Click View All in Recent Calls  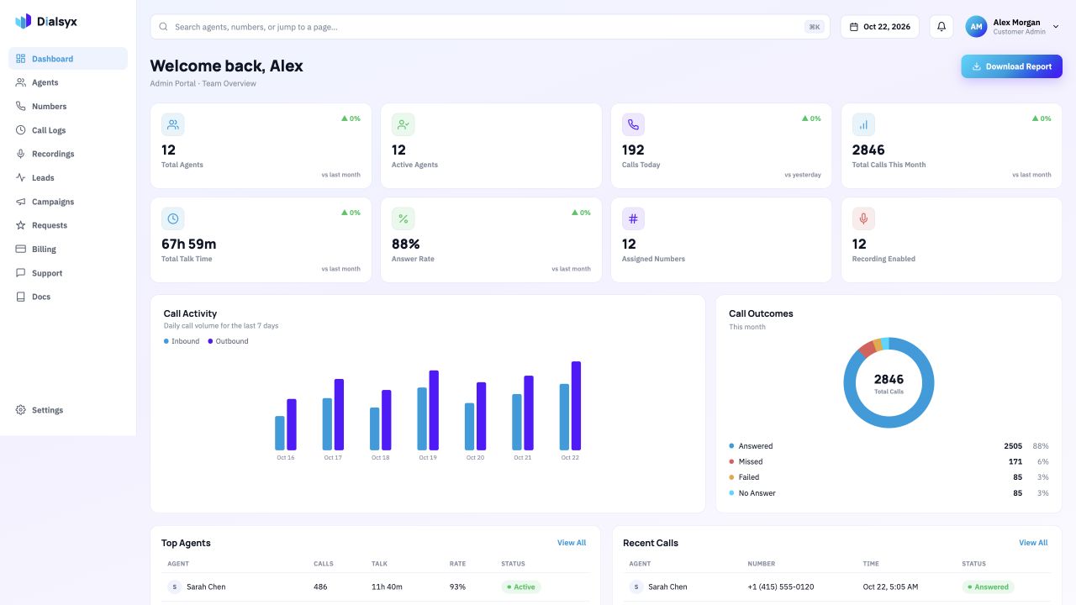click(1033, 543)
